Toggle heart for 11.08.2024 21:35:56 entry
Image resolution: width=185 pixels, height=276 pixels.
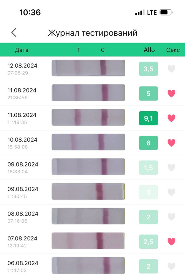tap(171, 94)
